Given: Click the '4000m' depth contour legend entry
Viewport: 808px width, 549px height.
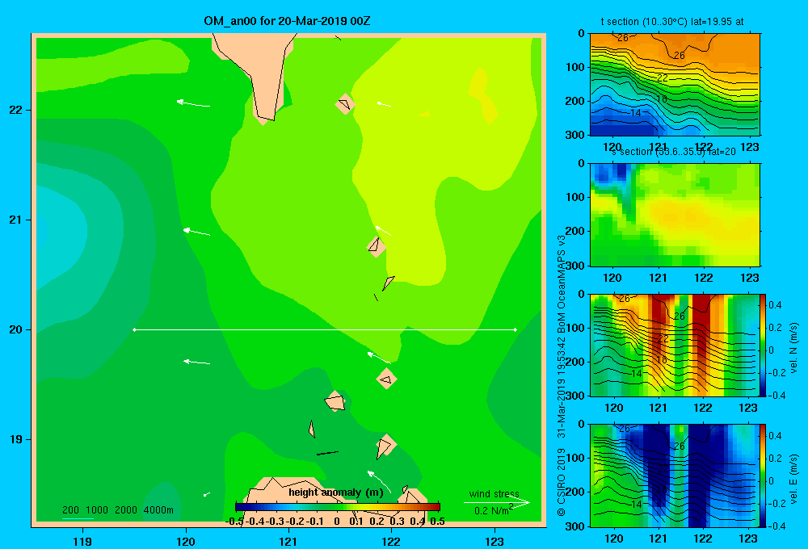Looking at the screenshot, I should click(x=158, y=510).
